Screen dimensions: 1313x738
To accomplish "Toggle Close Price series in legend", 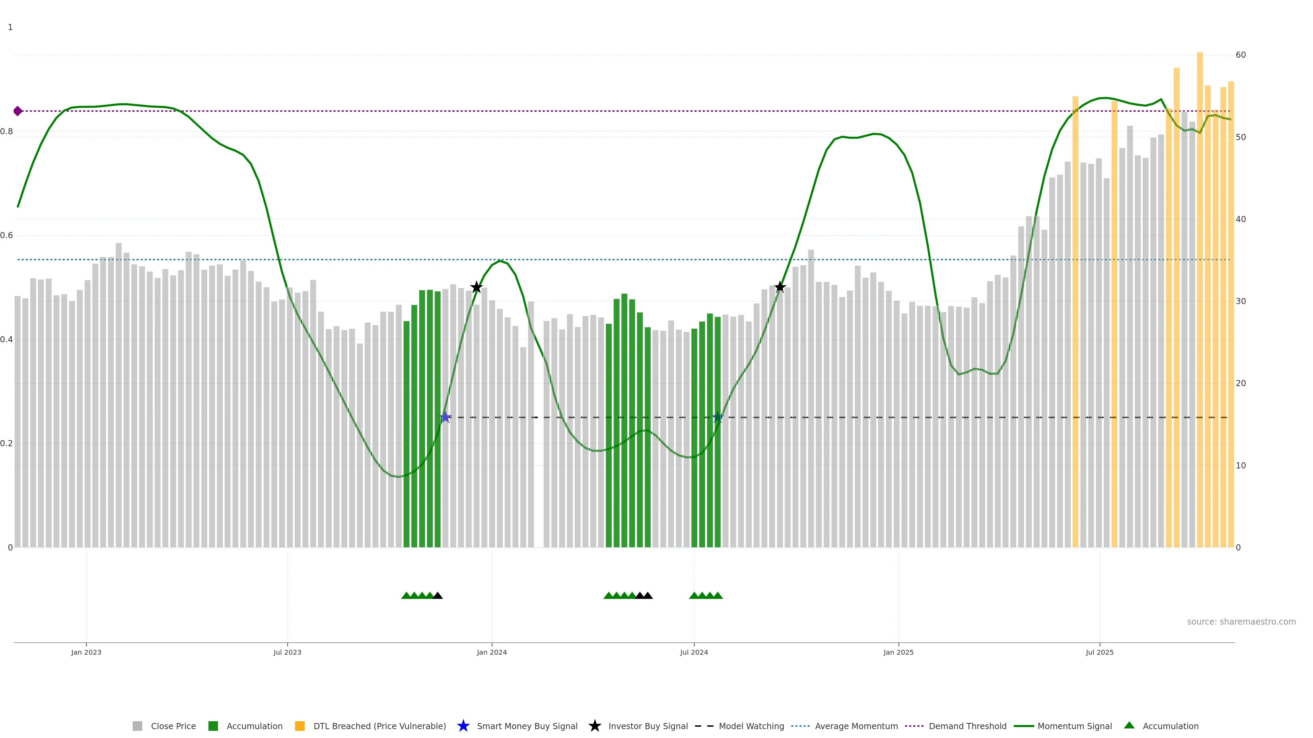I will click(173, 726).
